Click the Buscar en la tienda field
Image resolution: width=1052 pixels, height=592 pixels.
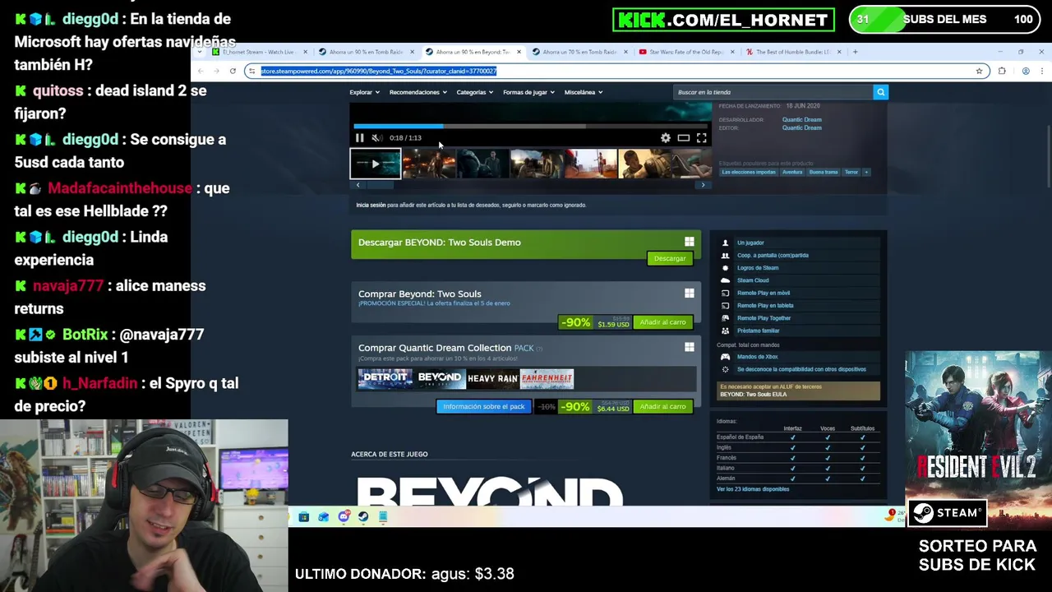(773, 92)
